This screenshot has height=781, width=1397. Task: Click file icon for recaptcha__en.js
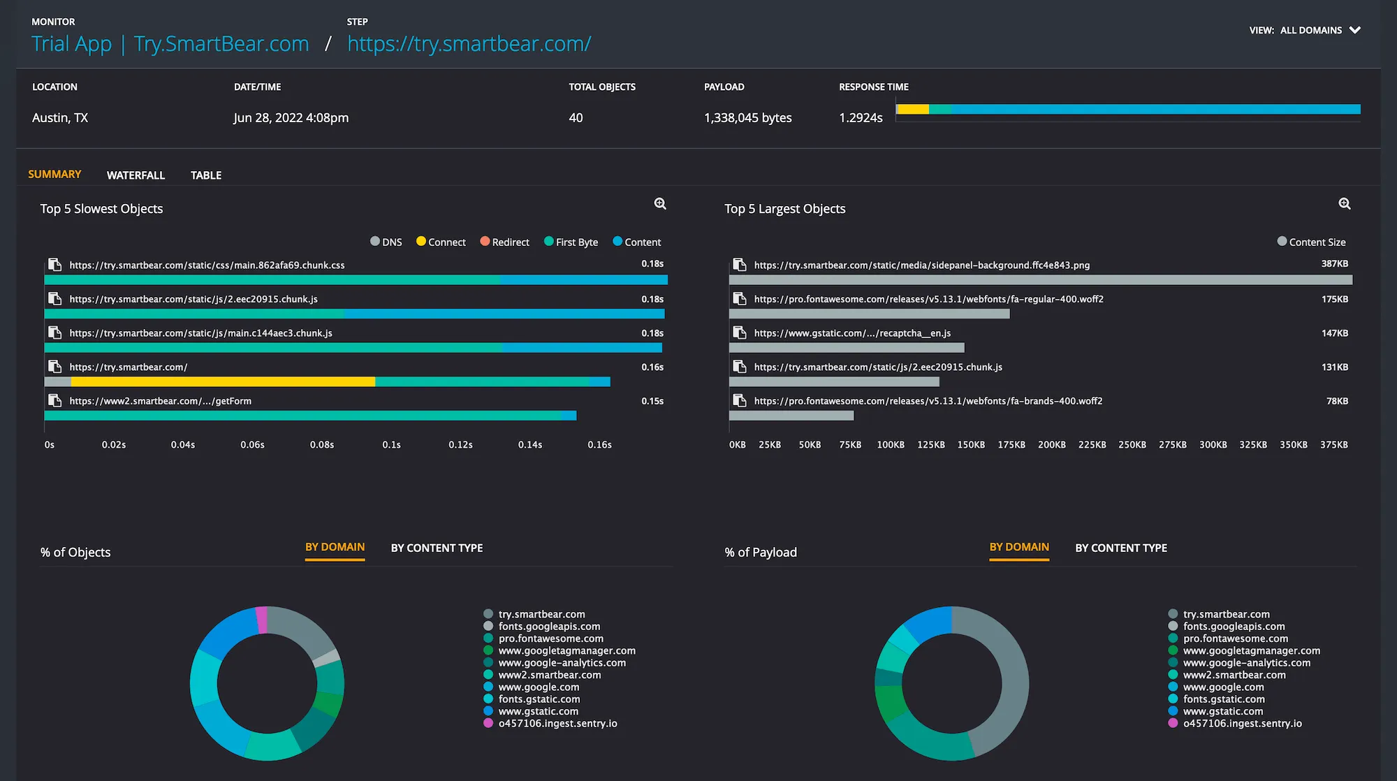(x=739, y=333)
